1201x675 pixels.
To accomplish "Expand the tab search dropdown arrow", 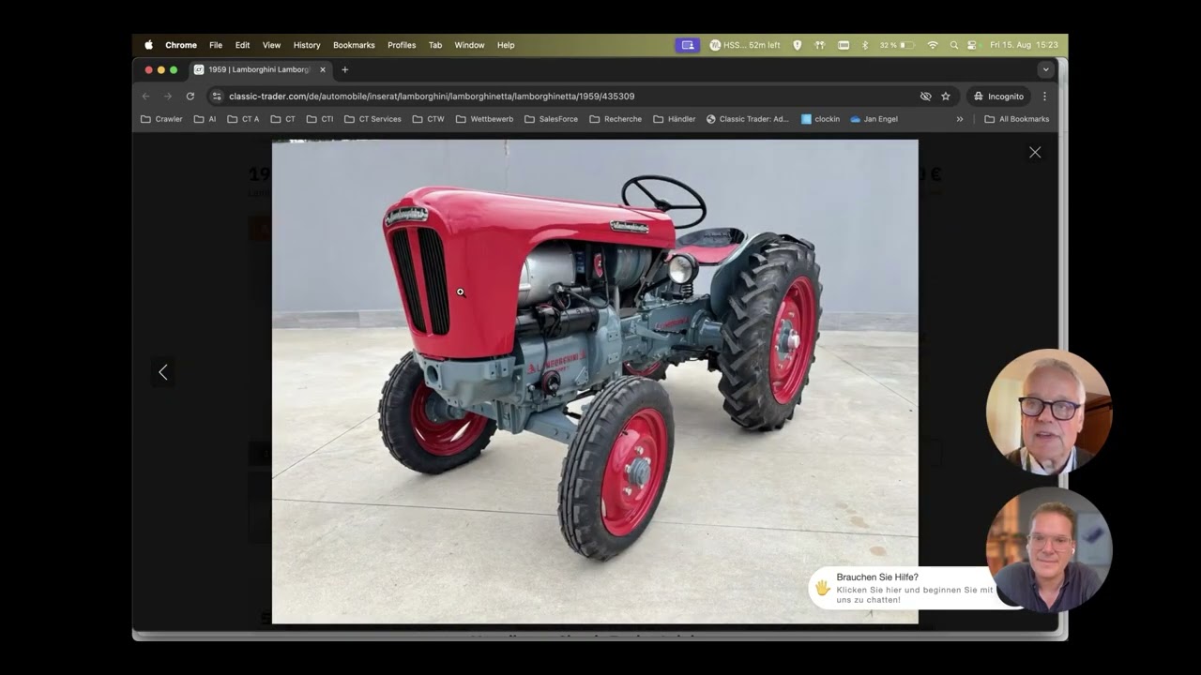I will (1045, 69).
